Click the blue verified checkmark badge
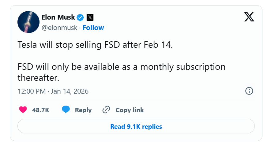 tap(80, 17)
